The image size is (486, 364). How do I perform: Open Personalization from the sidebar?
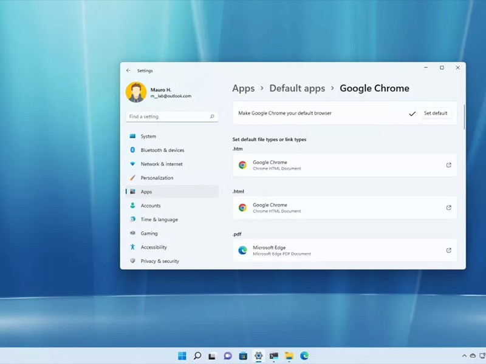point(172,178)
